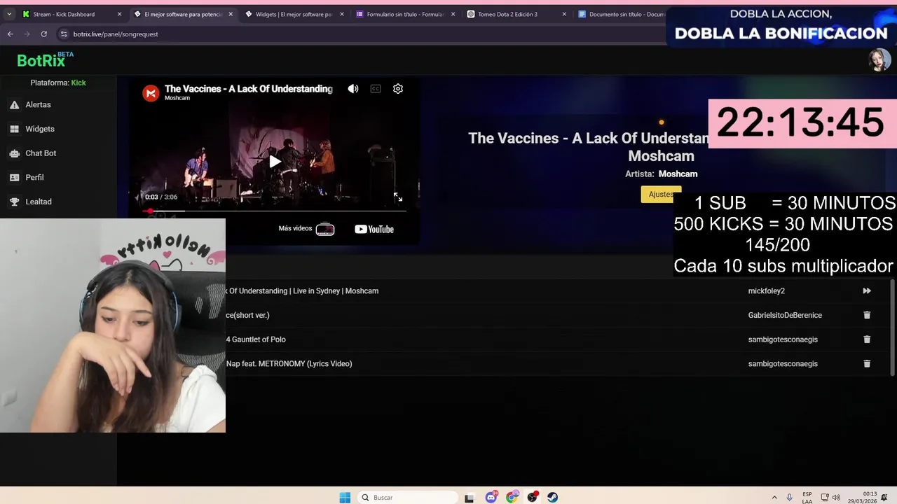Skip the current song by mickfoley2

[867, 291]
